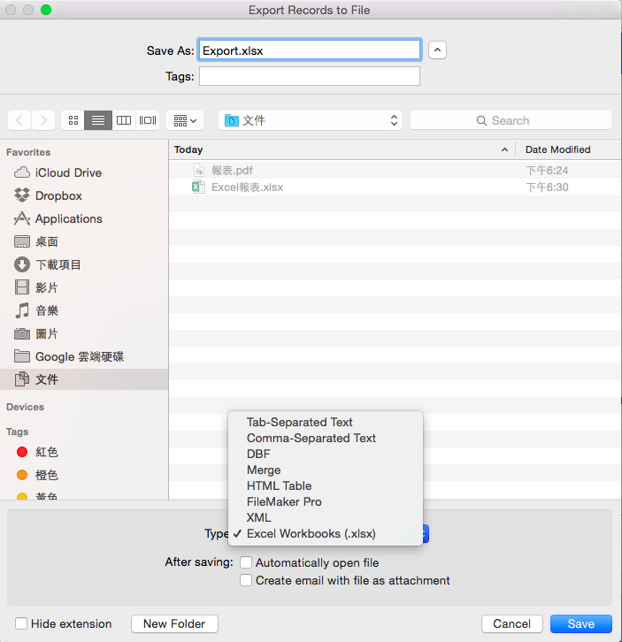This screenshot has height=642, width=622.
Task: Switch to column view
Action: tap(124, 120)
